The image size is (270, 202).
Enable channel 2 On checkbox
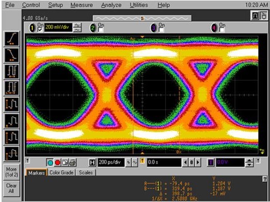click(x=101, y=30)
